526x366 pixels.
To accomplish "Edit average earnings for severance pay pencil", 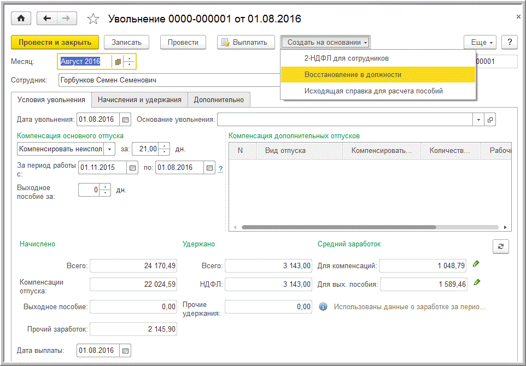I will pyautogui.click(x=476, y=282).
